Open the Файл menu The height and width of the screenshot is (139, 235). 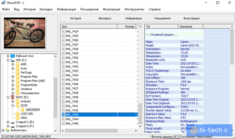tap(6, 9)
